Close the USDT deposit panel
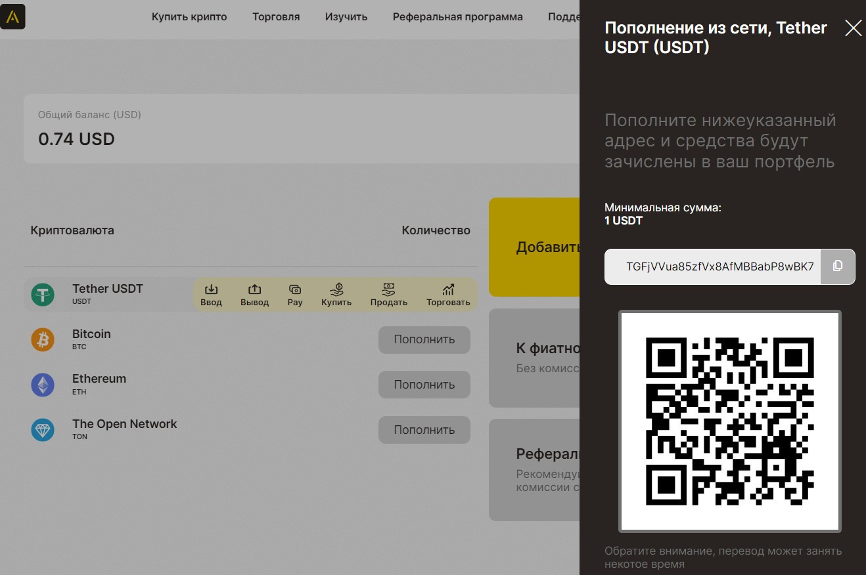Image resolution: width=866 pixels, height=575 pixels. [x=853, y=28]
